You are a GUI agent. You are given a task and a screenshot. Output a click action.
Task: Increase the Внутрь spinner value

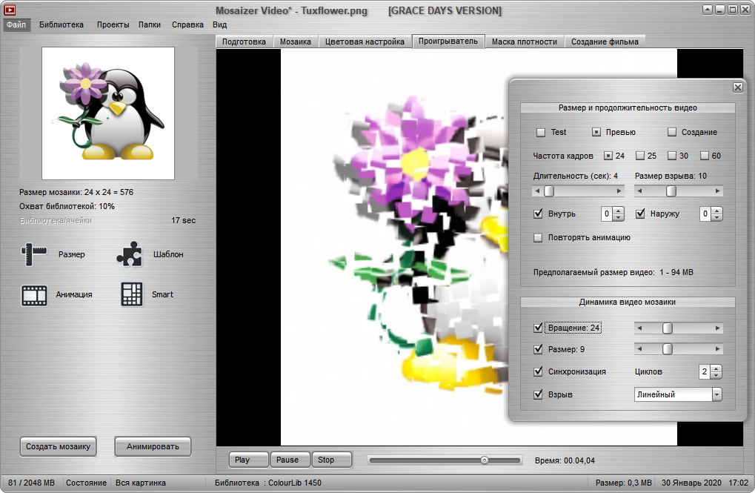click(x=618, y=211)
